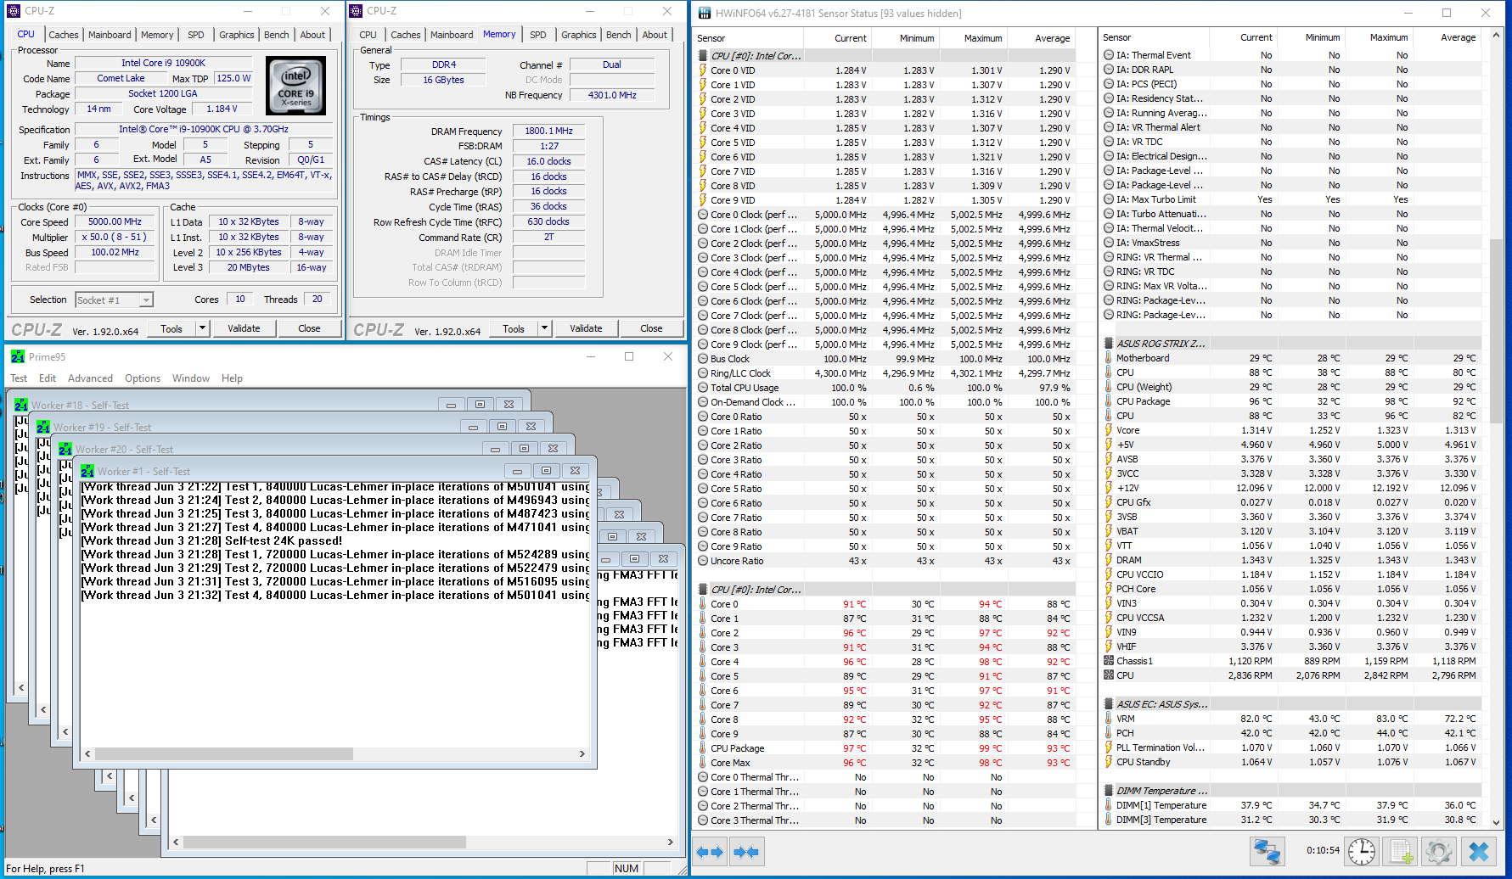Click the blue X icon in HWiNFO toolbar
Screen dimensions: 1512x879
[x=1479, y=851]
